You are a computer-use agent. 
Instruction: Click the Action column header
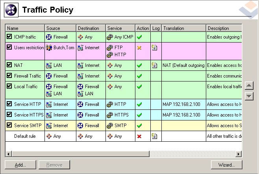click(143, 28)
